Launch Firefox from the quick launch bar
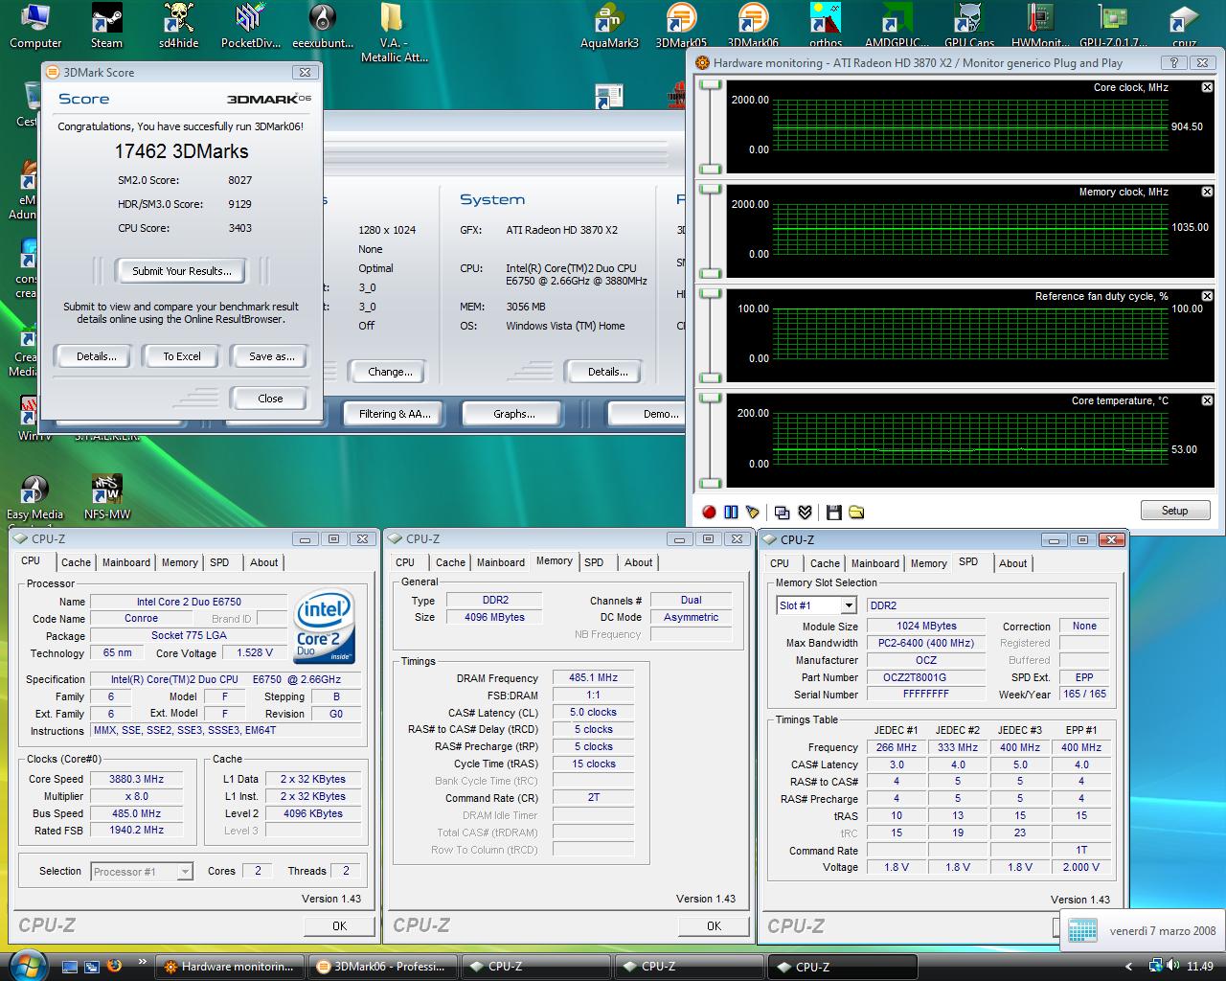 [x=115, y=966]
